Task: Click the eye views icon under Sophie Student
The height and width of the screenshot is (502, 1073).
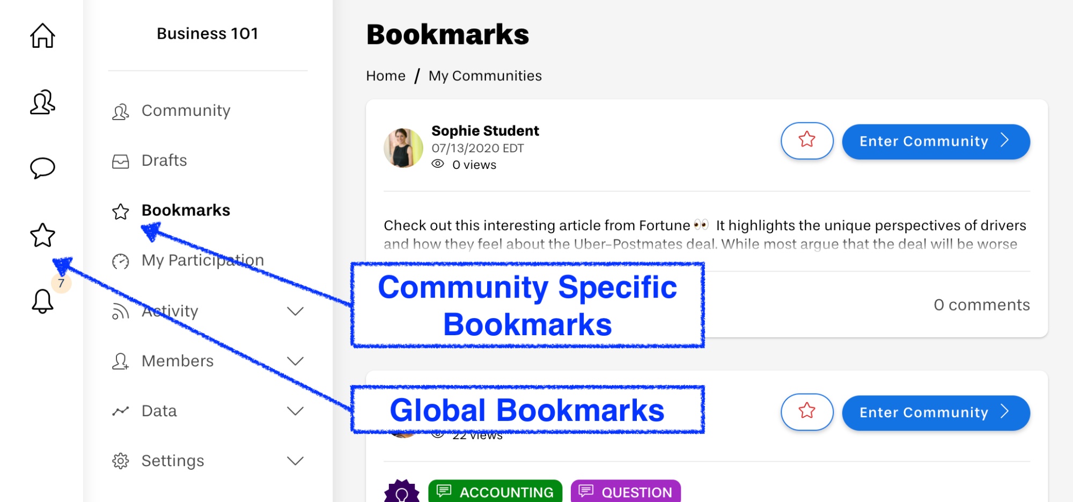Action: point(438,164)
